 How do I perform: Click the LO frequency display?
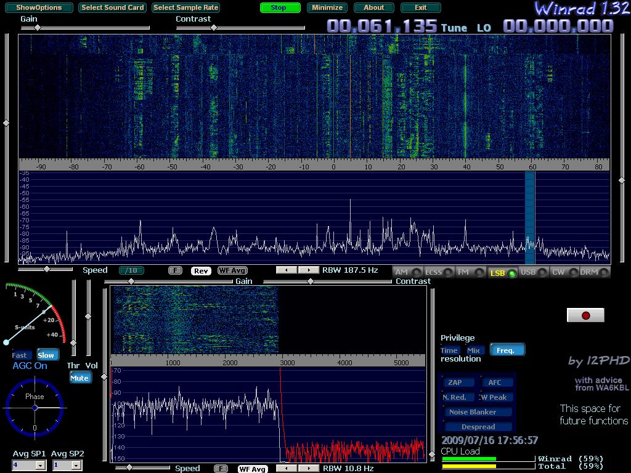[x=558, y=26]
